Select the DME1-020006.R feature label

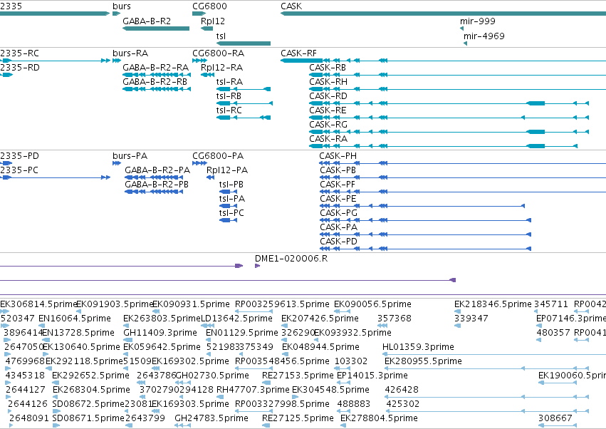(x=291, y=259)
